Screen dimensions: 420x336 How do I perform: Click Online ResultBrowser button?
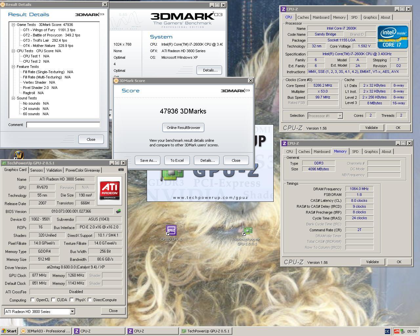pyautogui.click(x=183, y=128)
